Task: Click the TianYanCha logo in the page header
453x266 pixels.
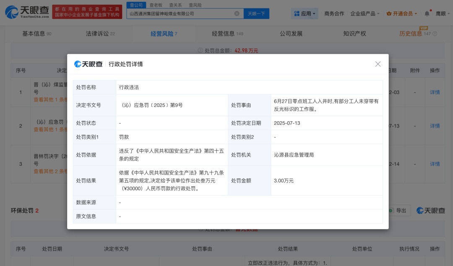Action: (x=27, y=12)
